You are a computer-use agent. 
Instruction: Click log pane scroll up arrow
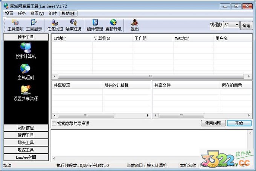(x=250, y=133)
